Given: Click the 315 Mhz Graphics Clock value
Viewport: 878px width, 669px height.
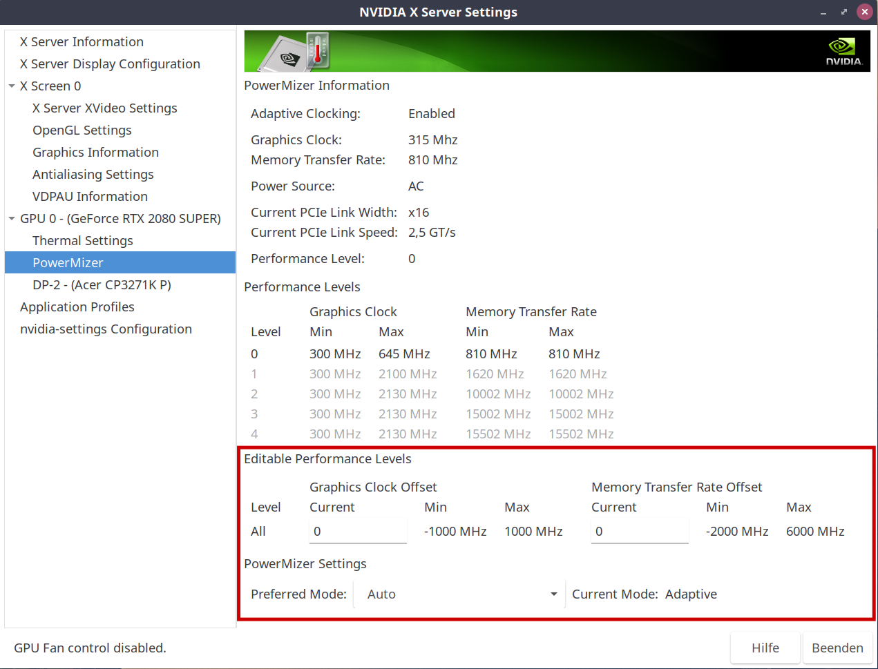Looking at the screenshot, I should 433,140.
